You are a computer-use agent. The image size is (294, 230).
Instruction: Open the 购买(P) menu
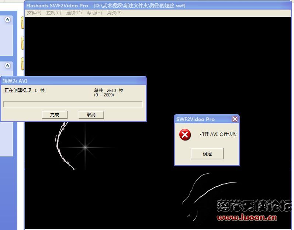click(114, 13)
